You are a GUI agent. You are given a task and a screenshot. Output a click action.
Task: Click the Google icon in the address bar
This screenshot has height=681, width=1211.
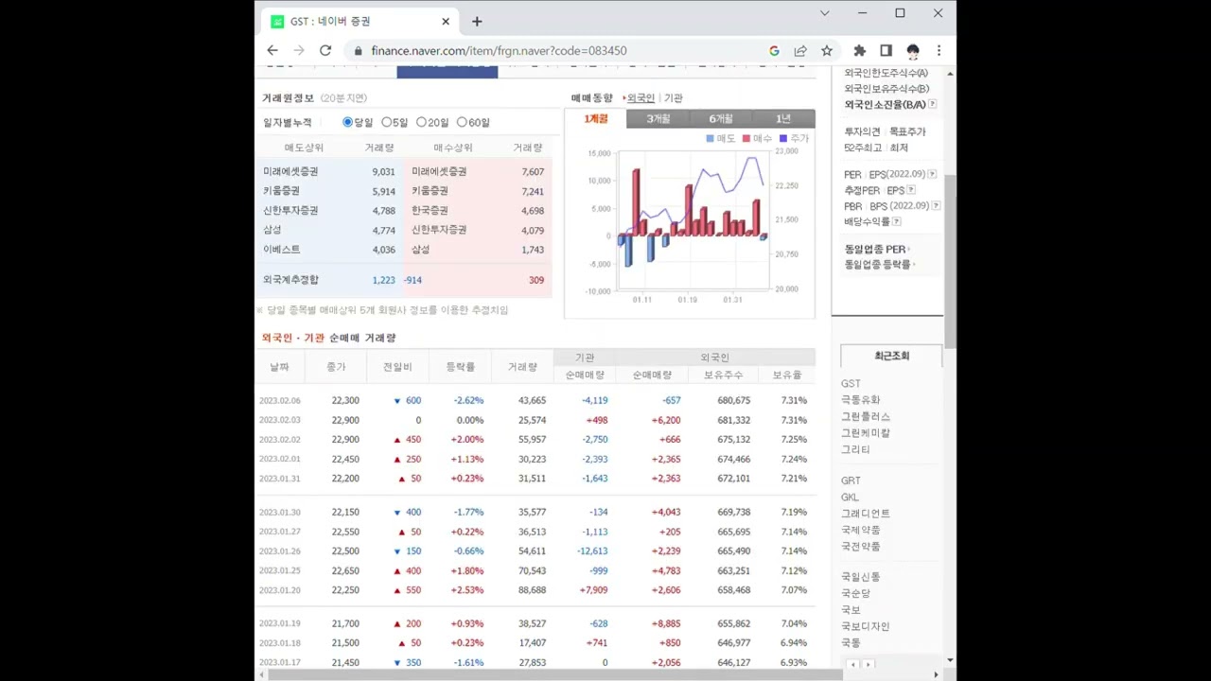click(x=774, y=51)
